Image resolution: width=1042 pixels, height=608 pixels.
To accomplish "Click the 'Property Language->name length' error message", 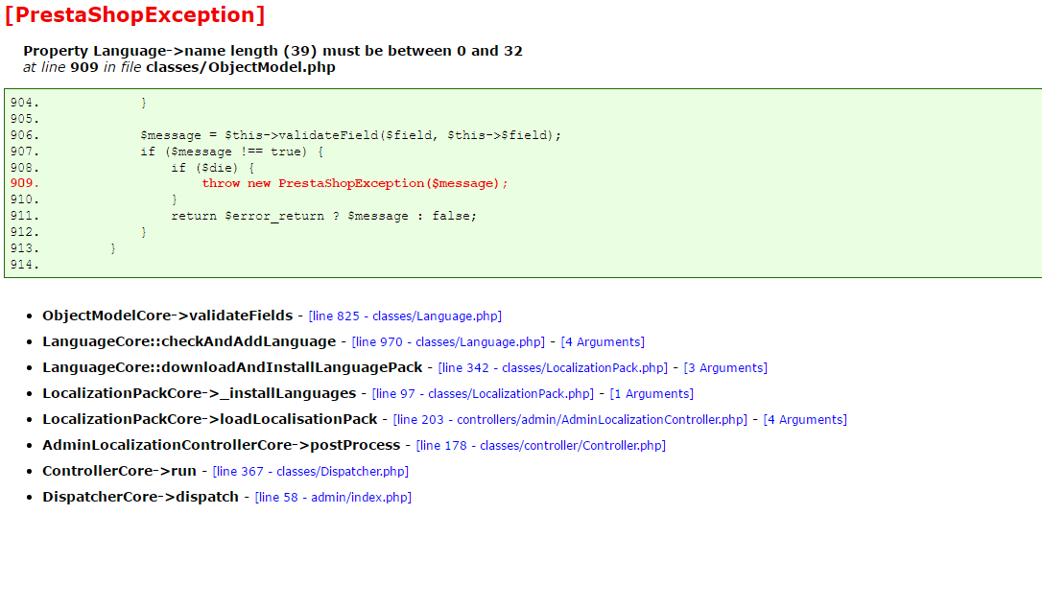I will click(272, 51).
